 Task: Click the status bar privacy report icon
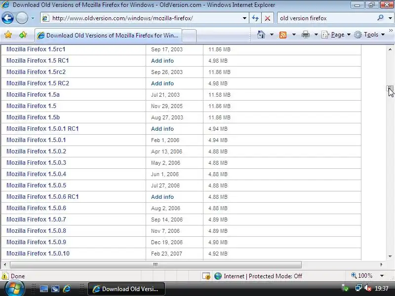tap(206, 276)
